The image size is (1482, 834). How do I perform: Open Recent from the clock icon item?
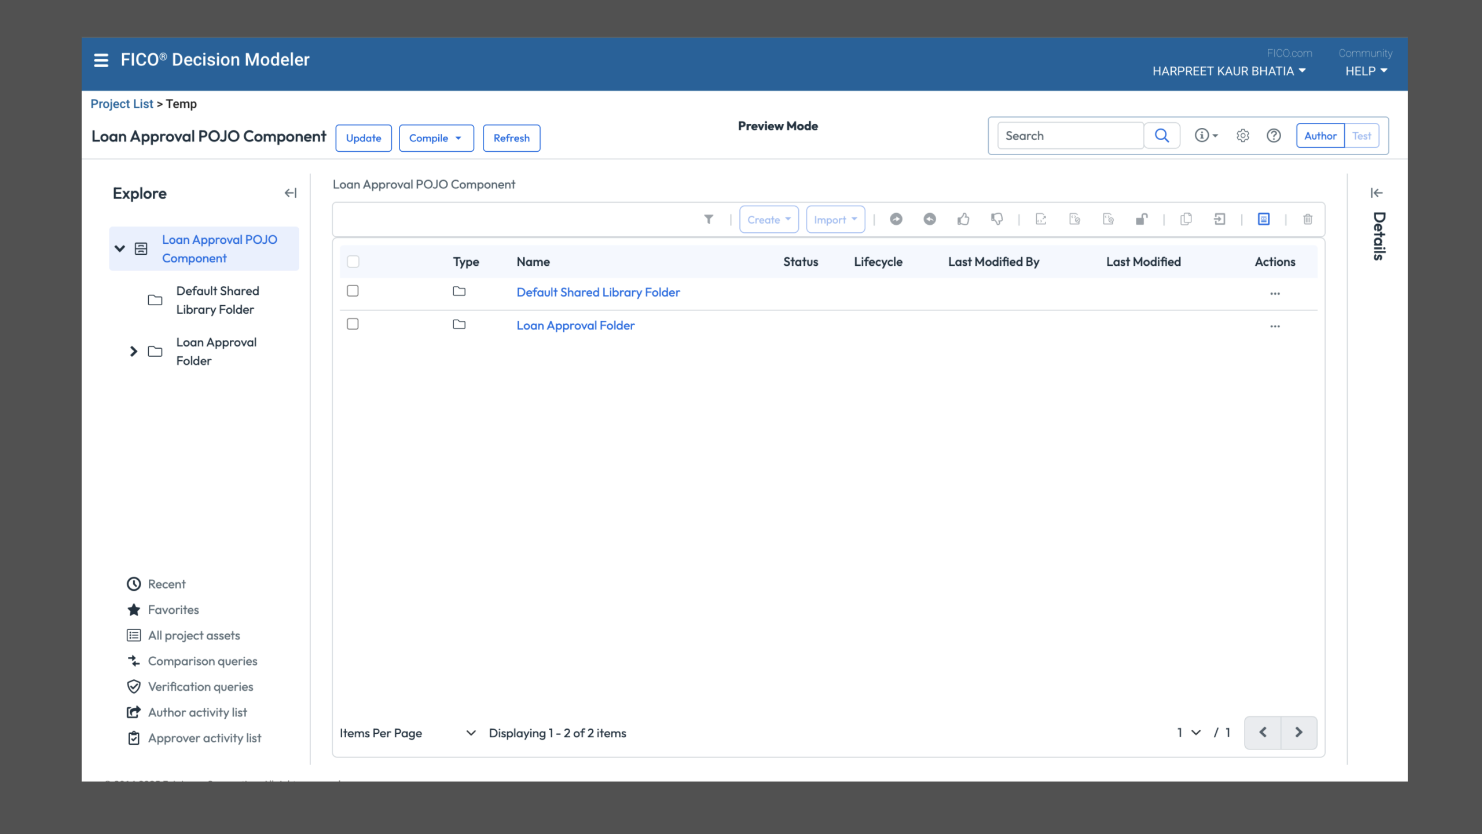(x=156, y=584)
